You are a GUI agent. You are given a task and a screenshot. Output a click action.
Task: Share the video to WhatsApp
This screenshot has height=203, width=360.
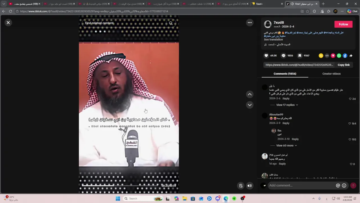(x=339, y=56)
